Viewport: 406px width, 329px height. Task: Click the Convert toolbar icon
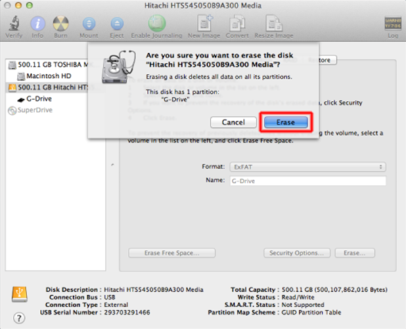coord(237,23)
